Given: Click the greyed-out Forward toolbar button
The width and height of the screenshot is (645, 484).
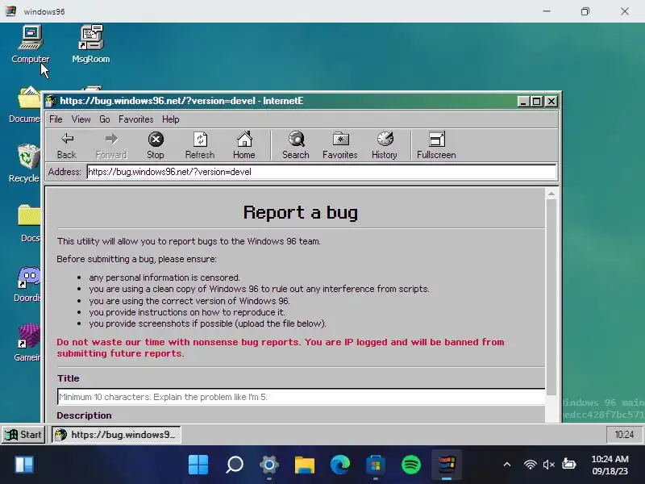Looking at the screenshot, I should click(x=111, y=145).
